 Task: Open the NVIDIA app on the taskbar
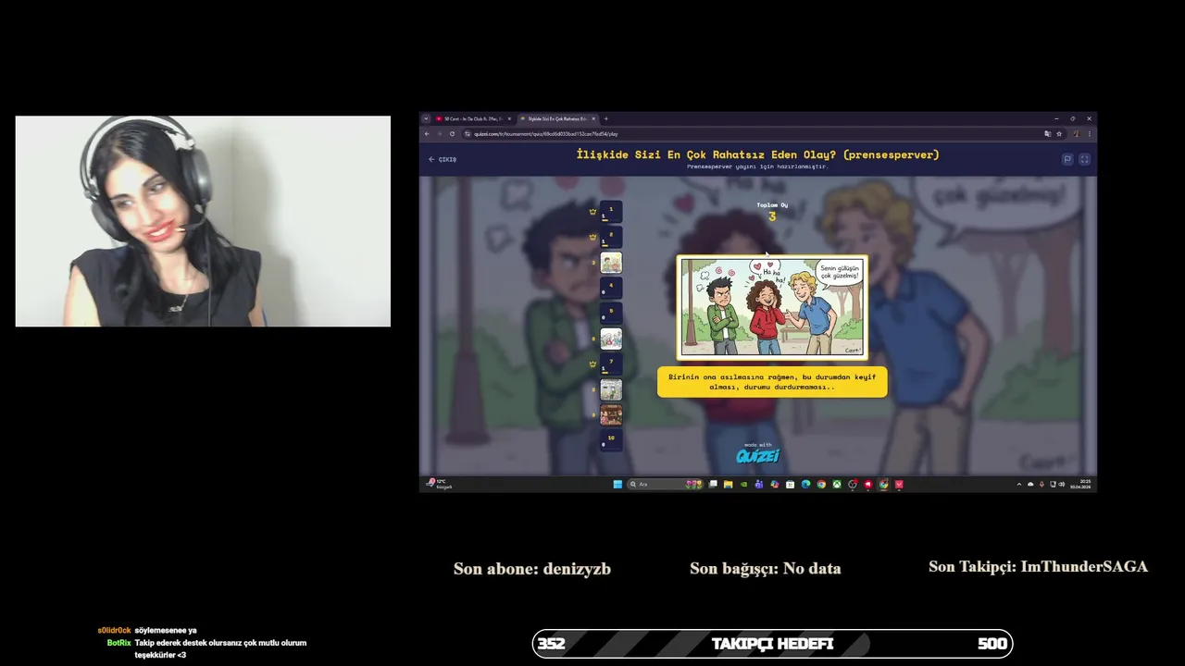(743, 484)
